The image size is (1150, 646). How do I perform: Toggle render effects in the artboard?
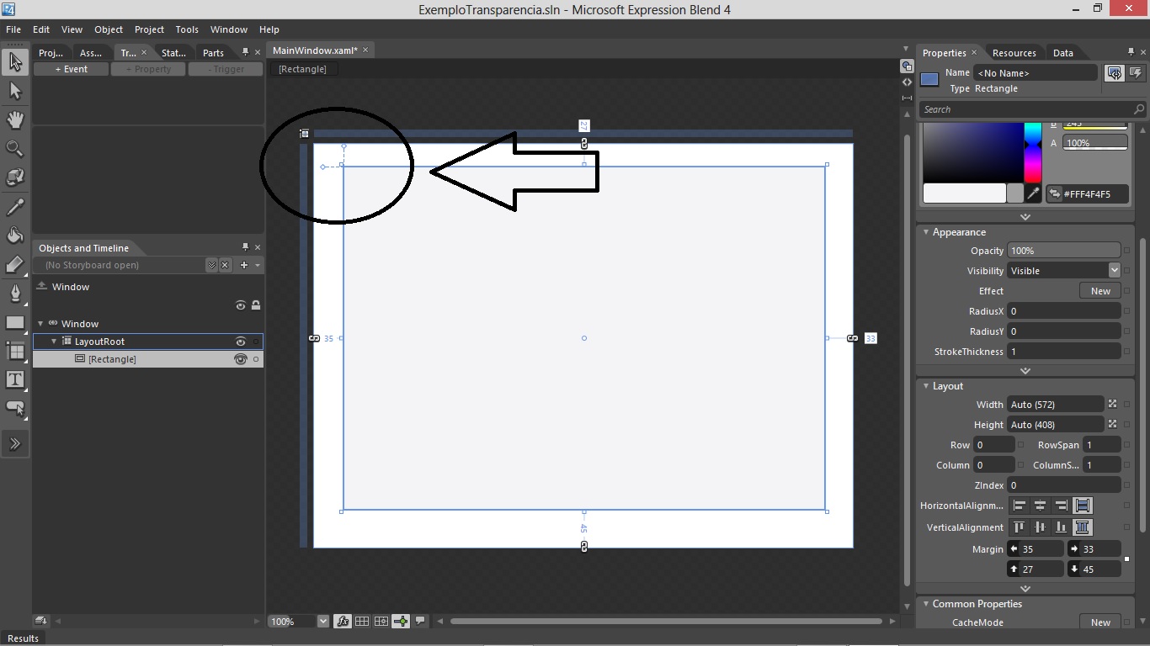tap(343, 621)
